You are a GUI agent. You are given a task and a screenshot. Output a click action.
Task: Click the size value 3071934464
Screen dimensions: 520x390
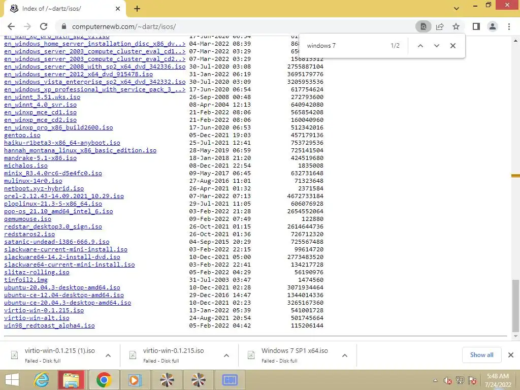pos(305,287)
